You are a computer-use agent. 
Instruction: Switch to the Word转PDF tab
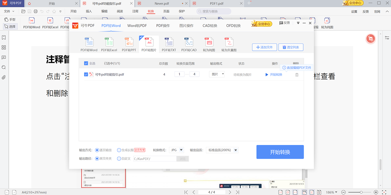[x=137, y=26]
